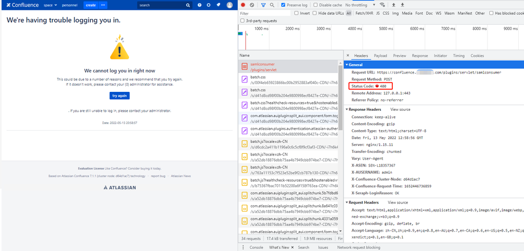This screenshot has height=251, width=524.
Task: Open the Atlassian News link
Action: [181, 176]
